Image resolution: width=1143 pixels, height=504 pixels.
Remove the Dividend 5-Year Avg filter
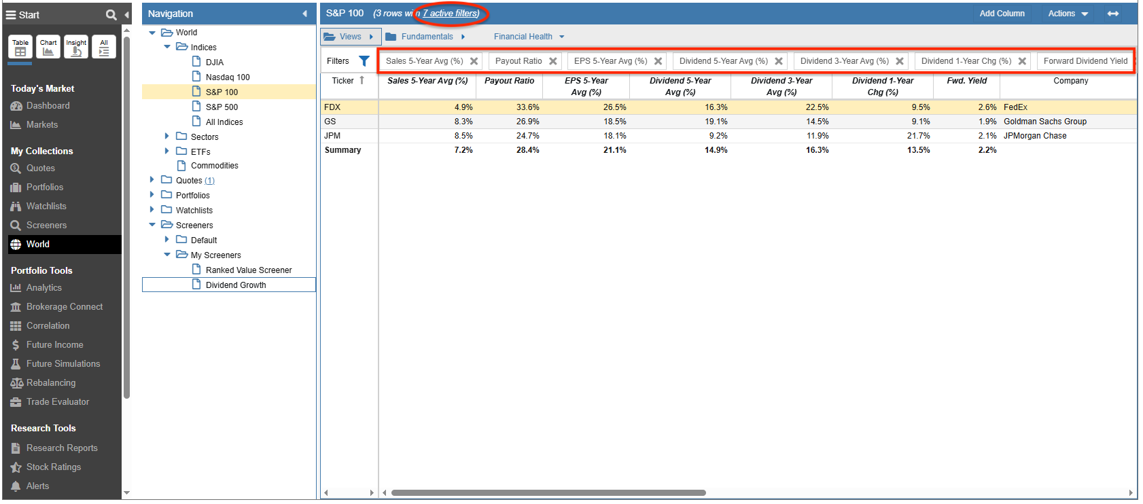[x=779, y=61]
